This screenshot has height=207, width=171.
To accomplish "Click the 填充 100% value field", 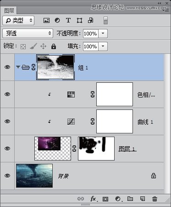I will click(x=91, y=46).
